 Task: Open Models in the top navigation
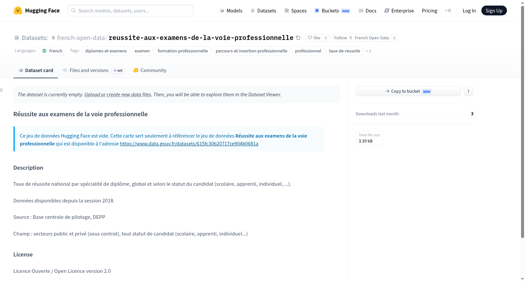[231, 10]
